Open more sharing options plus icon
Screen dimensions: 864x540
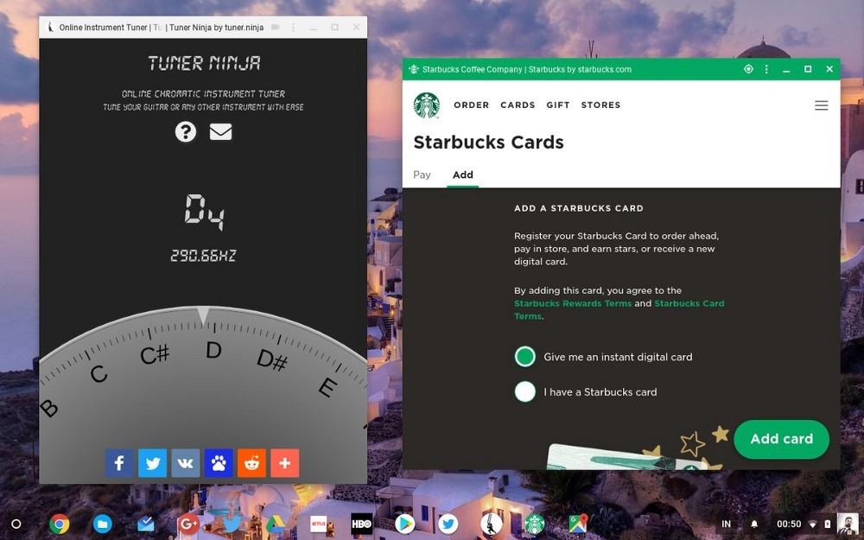285,463
